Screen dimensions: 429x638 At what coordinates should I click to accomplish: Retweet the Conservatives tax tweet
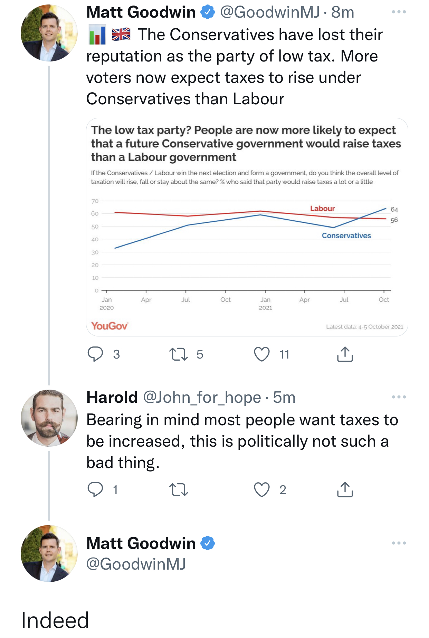coord(179,354)
